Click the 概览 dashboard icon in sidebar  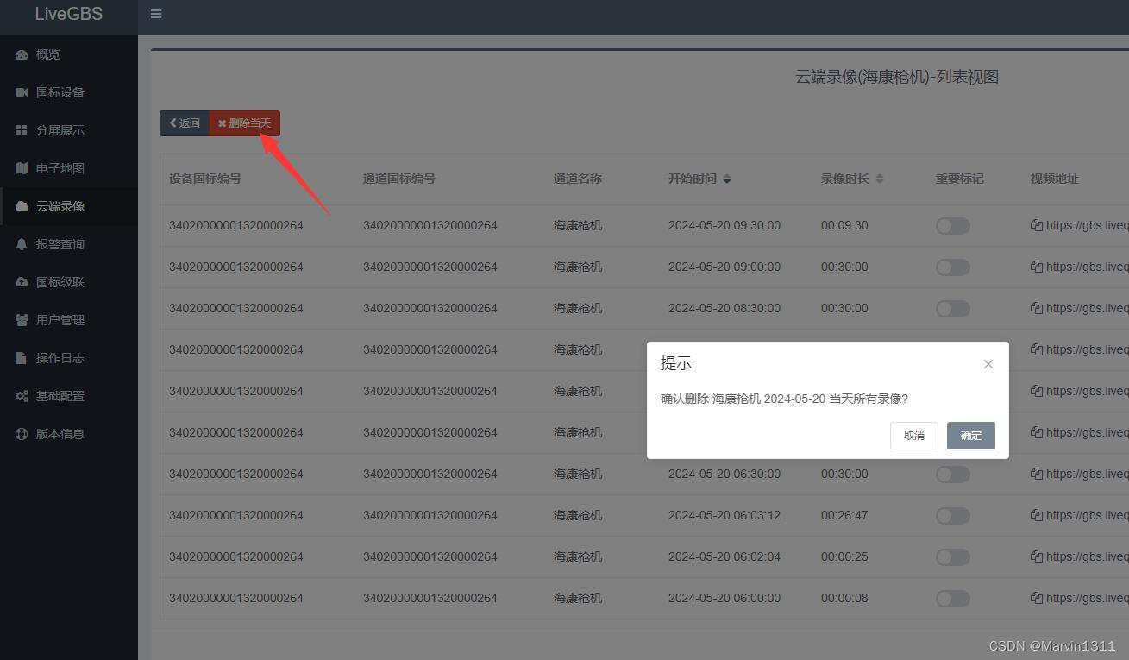[22, 54]
